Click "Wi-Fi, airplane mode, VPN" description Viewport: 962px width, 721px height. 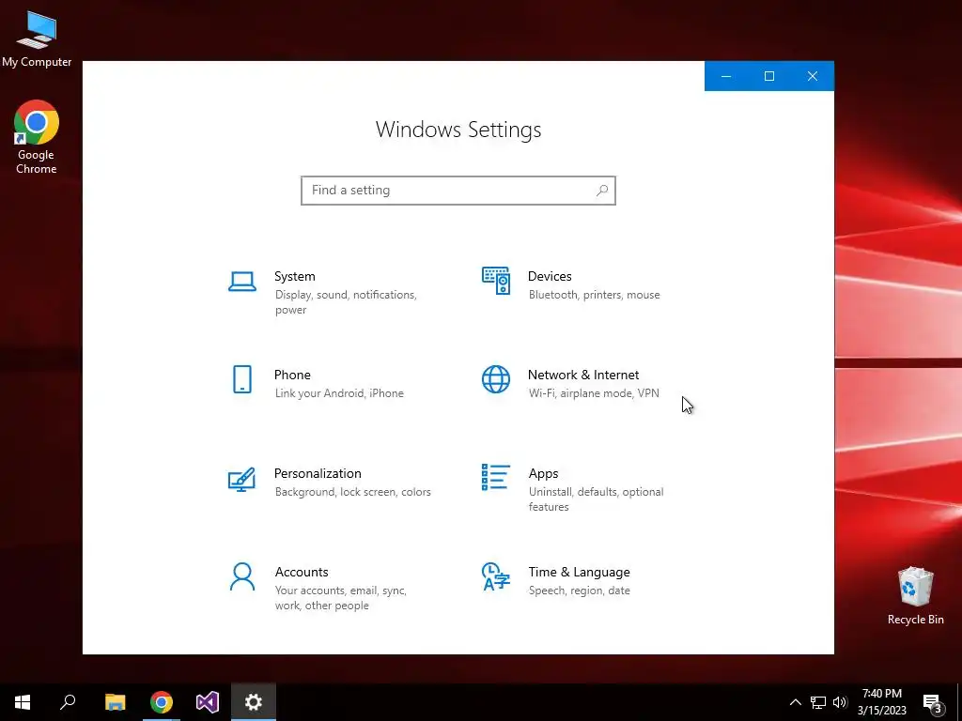[594, 393]
